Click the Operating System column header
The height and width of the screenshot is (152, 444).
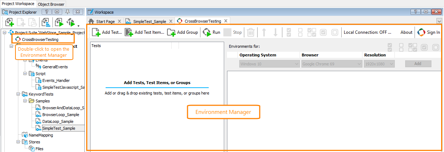point(269,55)
